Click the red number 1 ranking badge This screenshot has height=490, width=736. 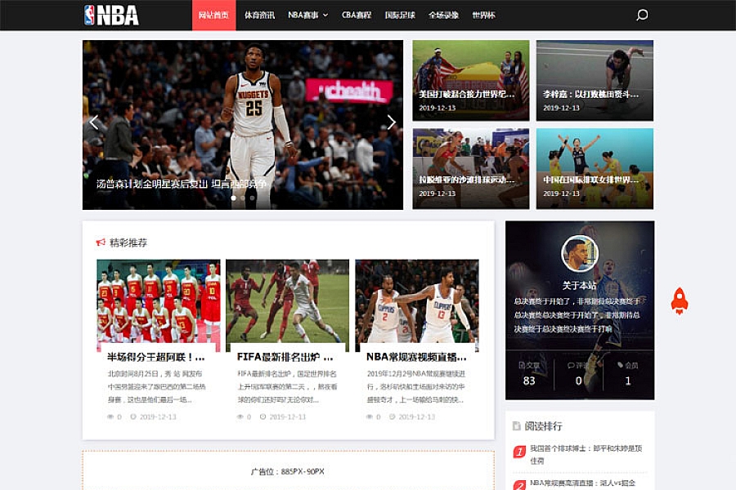(519, 452)
